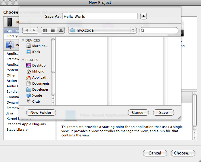
Task: Select Action category in New Project
Action: (x=12, y=81)
